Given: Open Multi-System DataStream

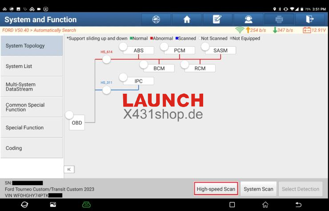Looking at the screenshot, I should coord(32,87).
